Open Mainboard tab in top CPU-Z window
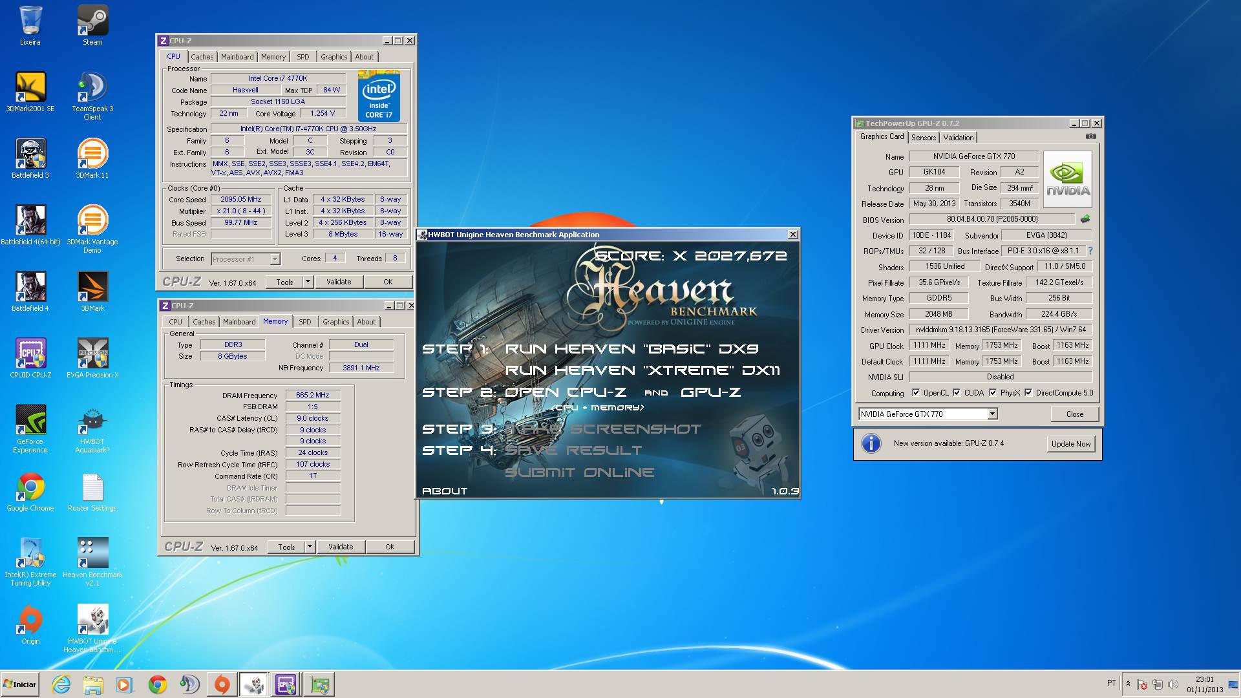Viewport: 1241px width, 698px height. click(237, 57)
